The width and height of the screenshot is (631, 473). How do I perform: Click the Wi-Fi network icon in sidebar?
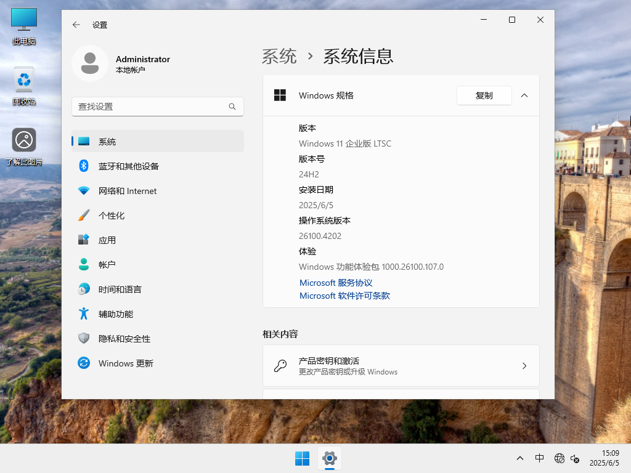[84, 191]
